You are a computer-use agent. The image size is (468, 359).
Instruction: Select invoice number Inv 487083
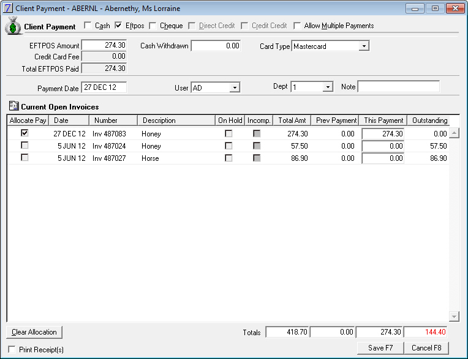pyautogui.click(x=109, y=134)
